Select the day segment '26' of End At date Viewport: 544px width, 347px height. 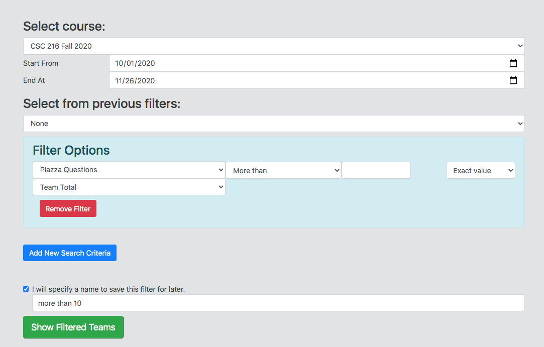tap(131, 80)
